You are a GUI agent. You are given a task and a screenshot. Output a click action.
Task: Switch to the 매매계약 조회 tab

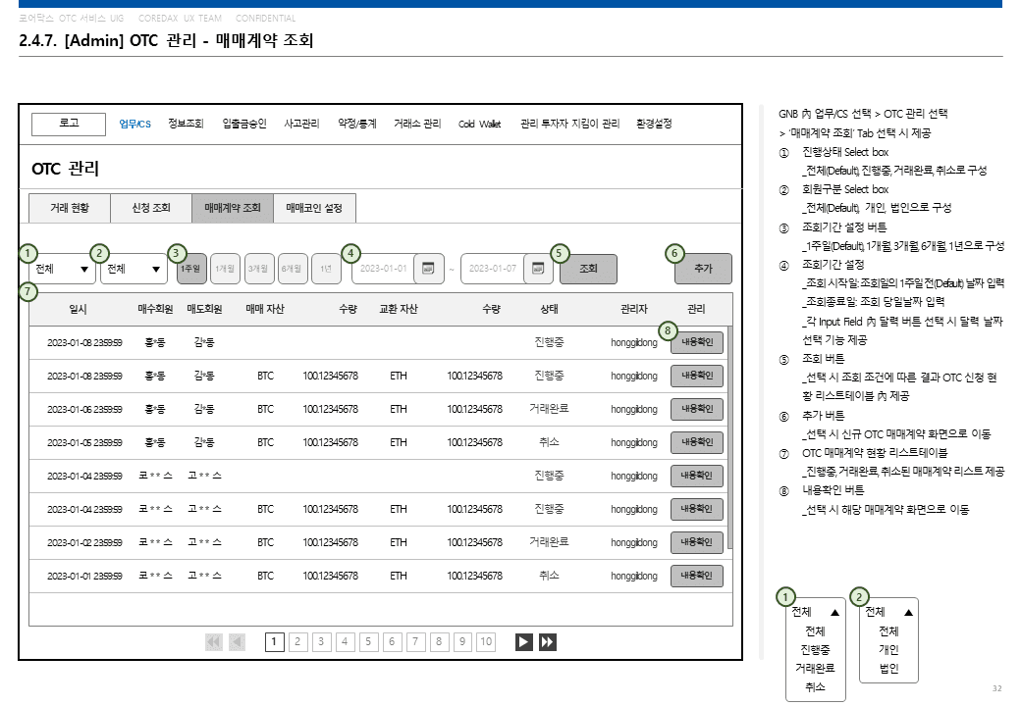[x=233, y=208]
